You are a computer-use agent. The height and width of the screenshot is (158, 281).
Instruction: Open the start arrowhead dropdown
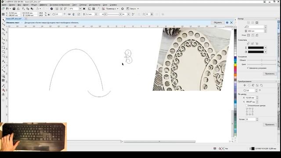[x=105, y=14]
